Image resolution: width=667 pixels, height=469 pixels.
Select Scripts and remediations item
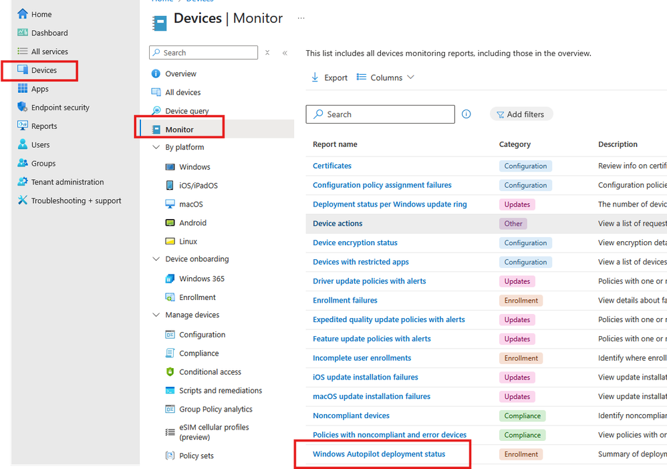pos(221,391)
